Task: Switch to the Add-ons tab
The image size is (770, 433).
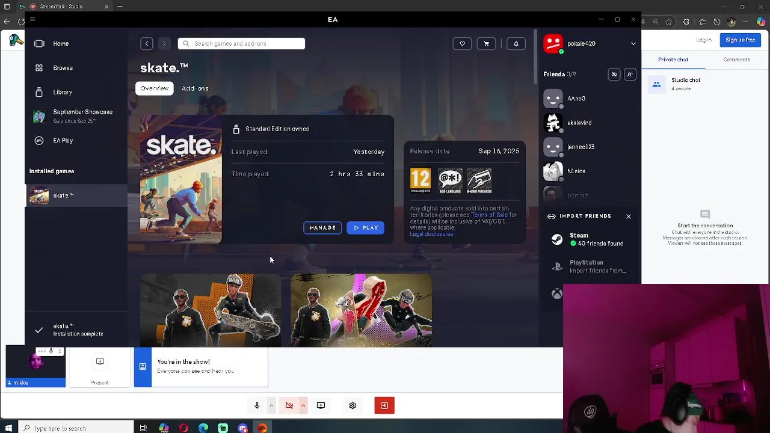Action: [x=195, y=88]
